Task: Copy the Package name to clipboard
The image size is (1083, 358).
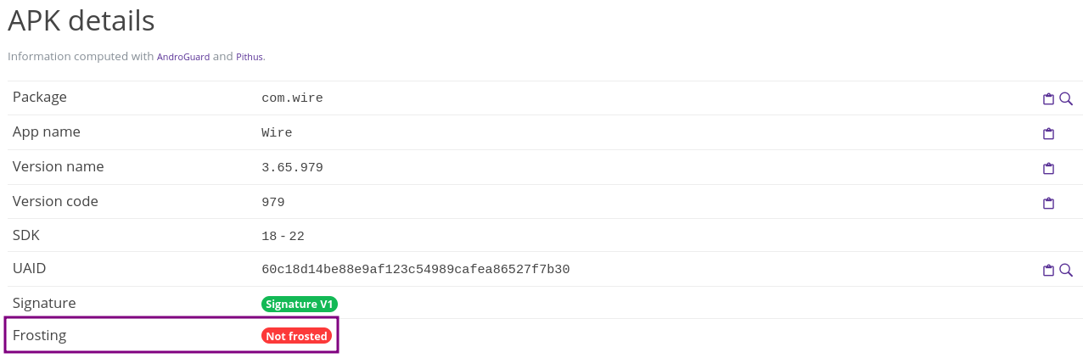Action: tap(1048, 99)
